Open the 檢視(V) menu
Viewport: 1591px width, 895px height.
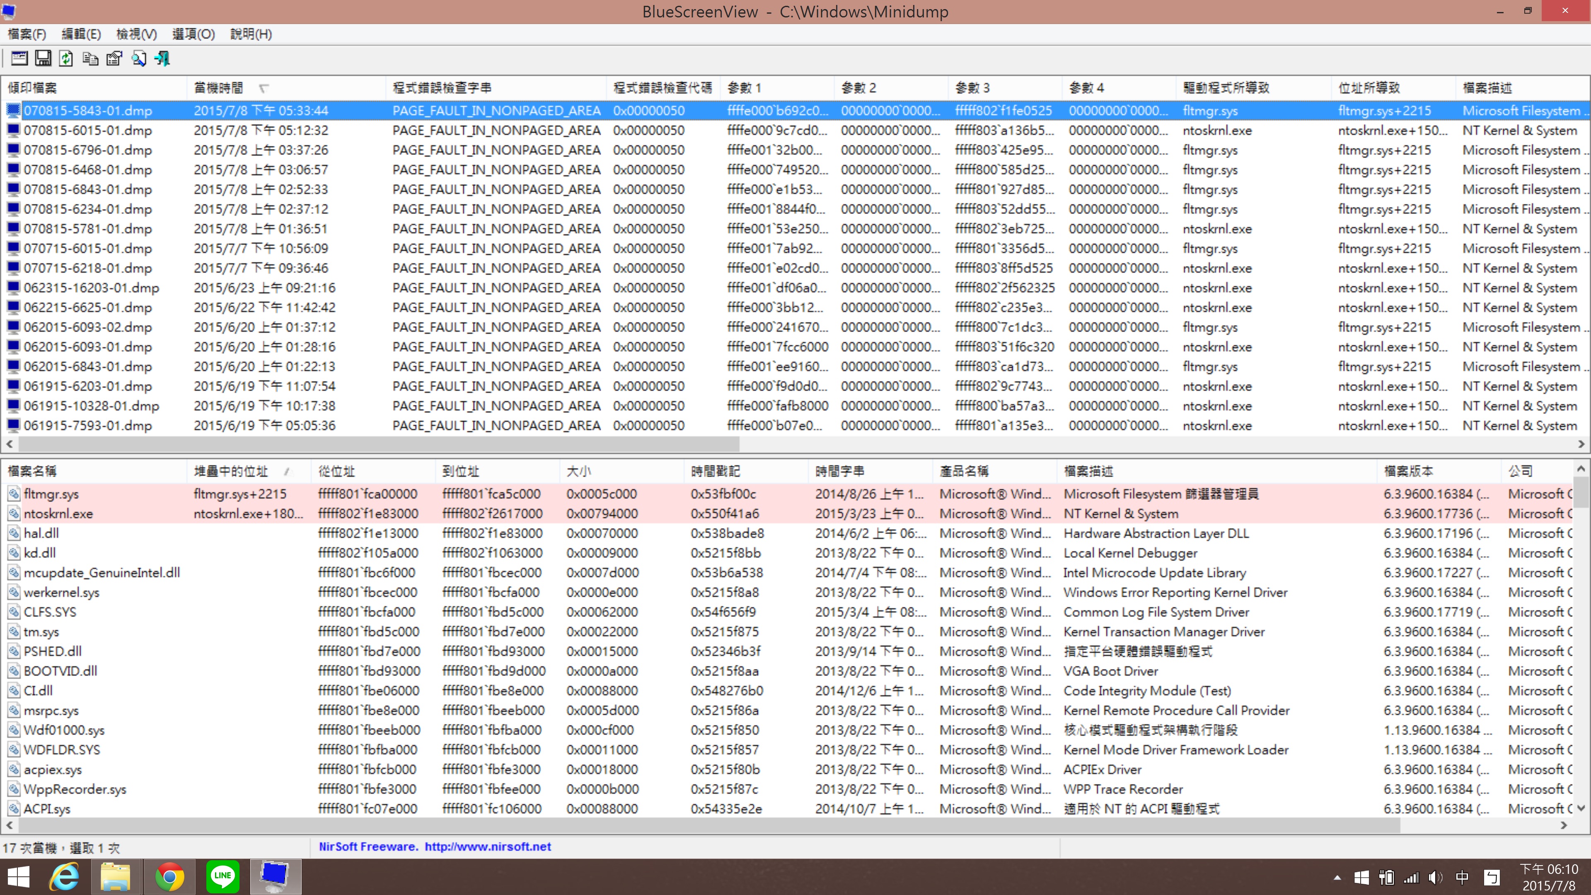(136, 34)
